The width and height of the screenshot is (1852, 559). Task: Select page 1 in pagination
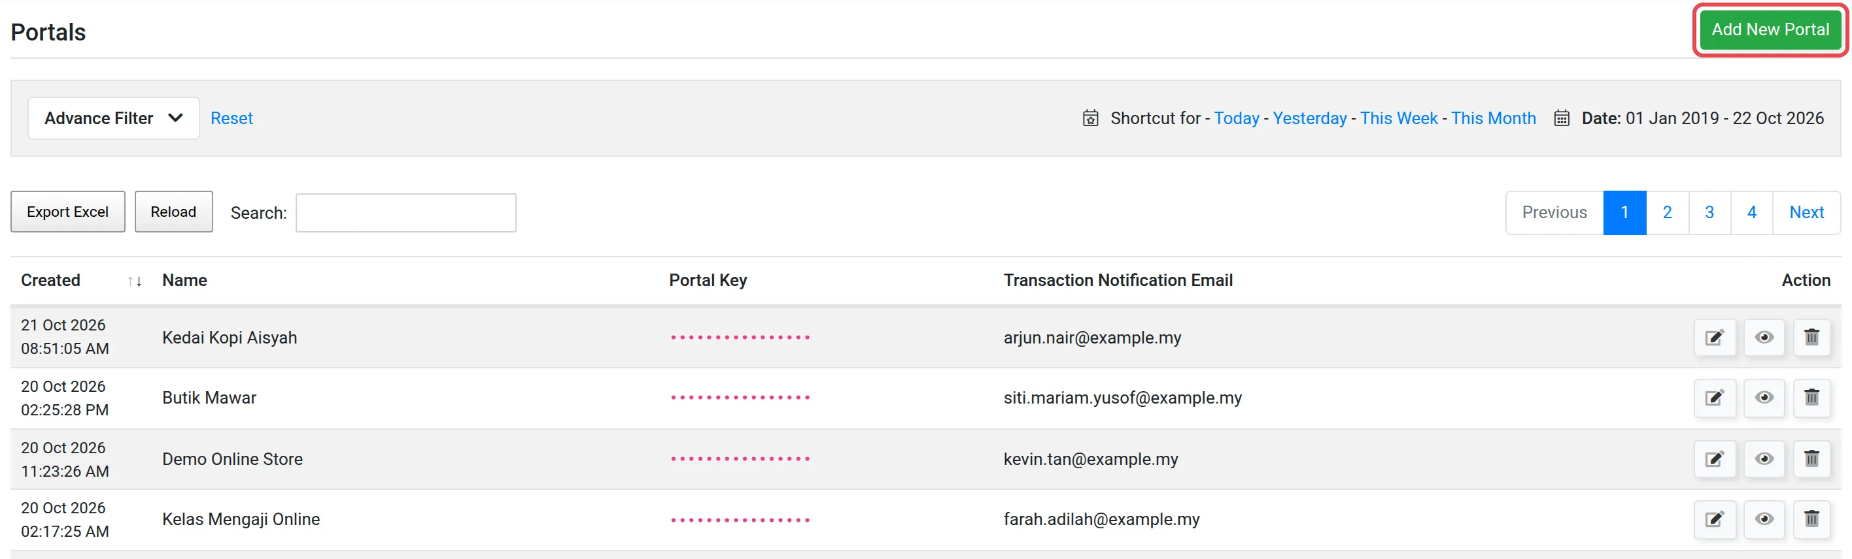tap(1625, 212)
